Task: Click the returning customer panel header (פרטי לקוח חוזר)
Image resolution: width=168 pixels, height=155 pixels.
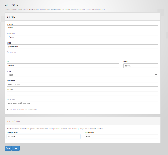Action: 82,121
